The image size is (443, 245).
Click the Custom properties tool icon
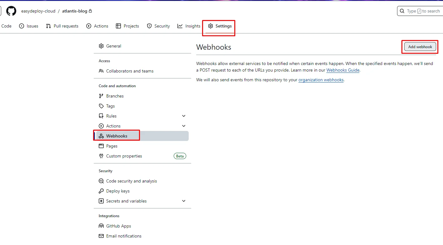tap(101, 156)
